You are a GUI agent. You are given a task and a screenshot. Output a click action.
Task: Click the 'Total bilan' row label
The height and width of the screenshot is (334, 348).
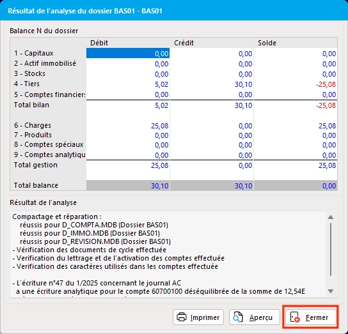(31, 105)
